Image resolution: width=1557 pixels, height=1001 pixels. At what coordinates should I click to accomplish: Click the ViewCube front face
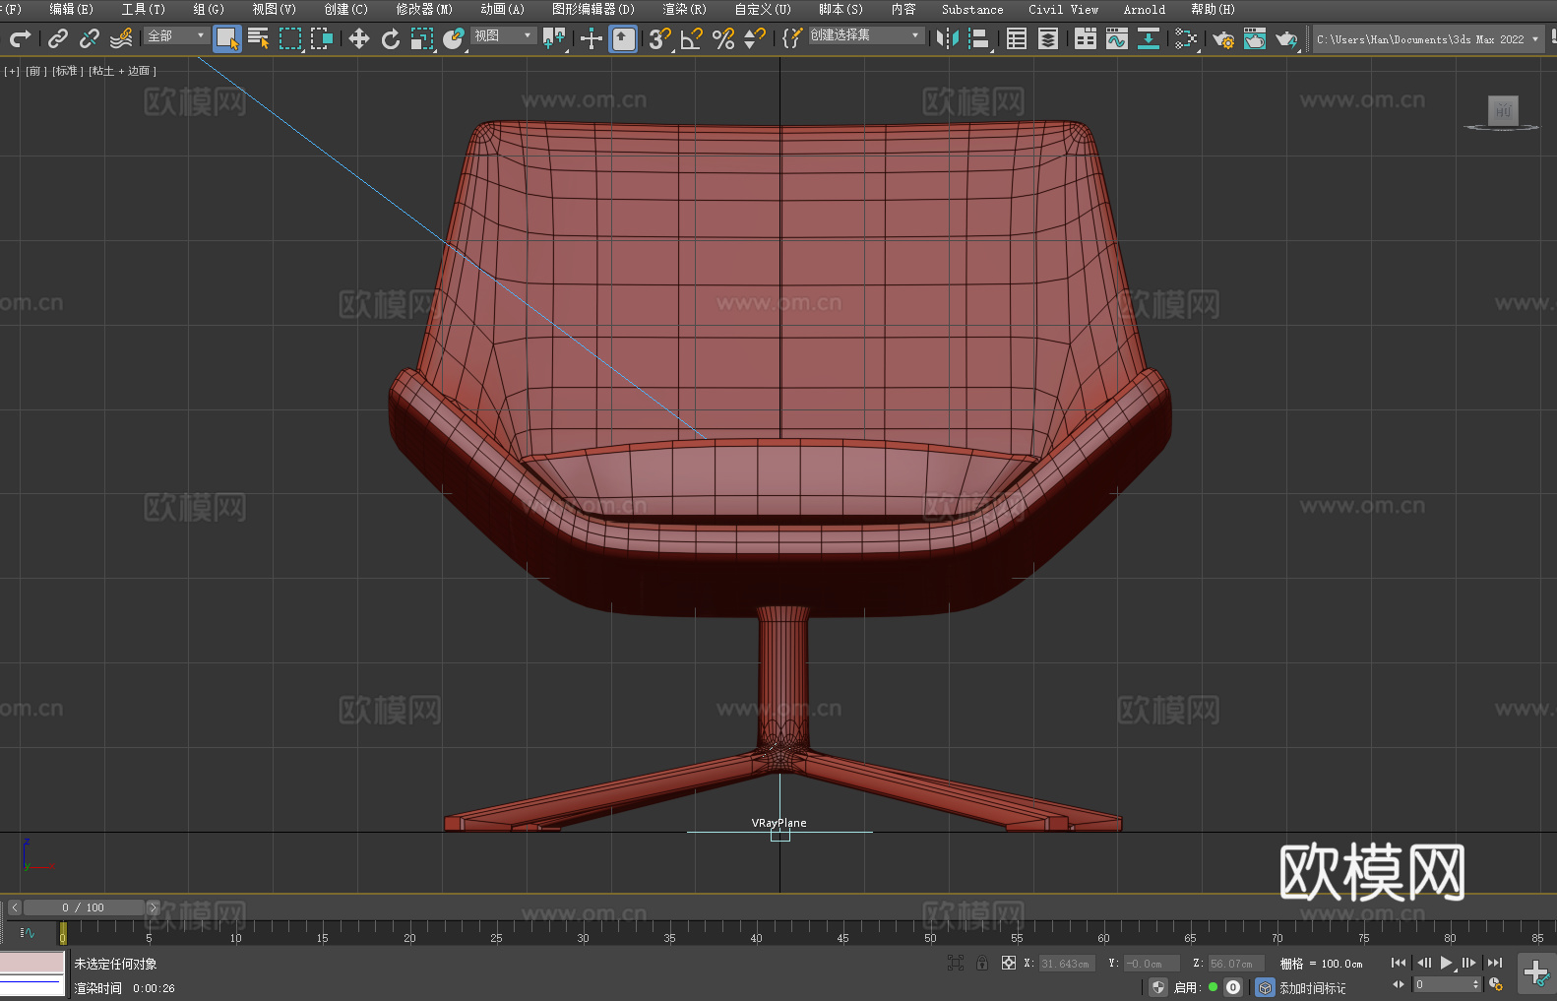(1503, 110)
